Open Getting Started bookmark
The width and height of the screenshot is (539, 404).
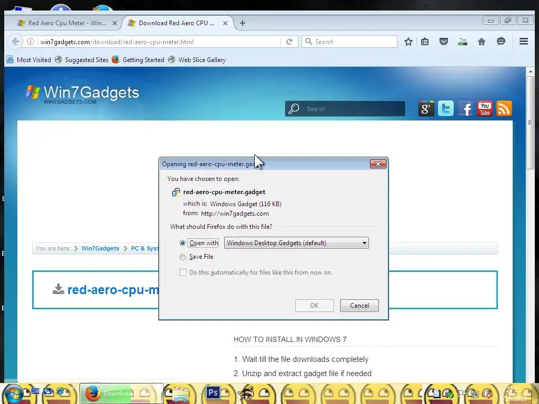coord(138,60)
